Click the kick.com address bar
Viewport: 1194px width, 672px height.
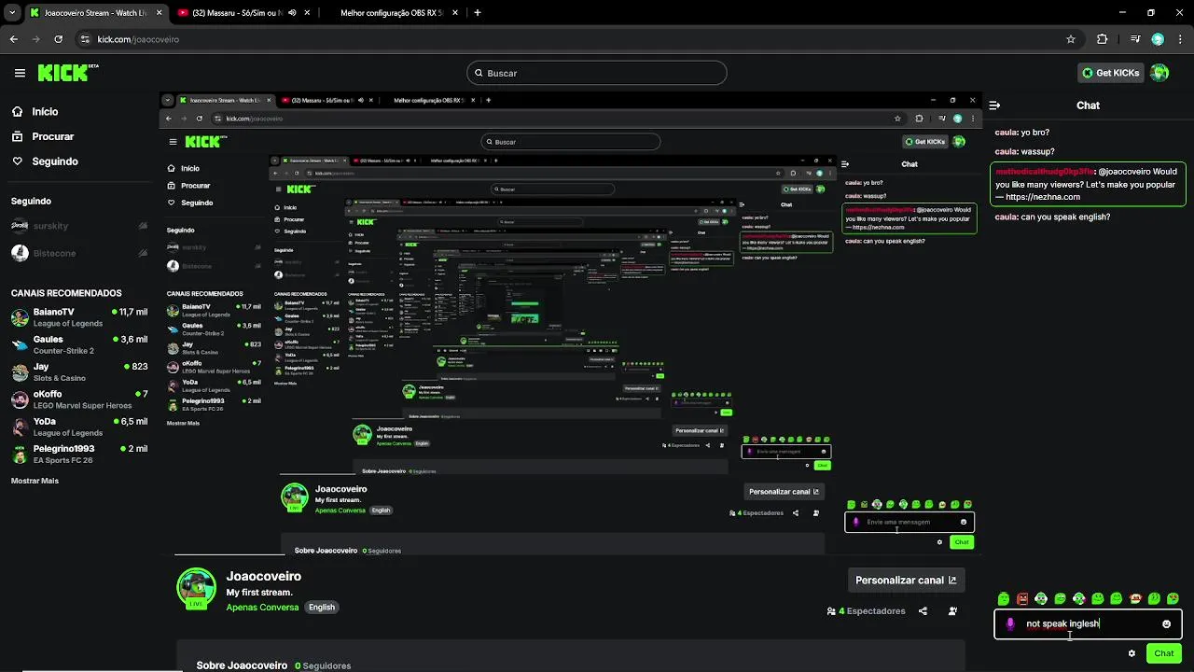(578, 39)
